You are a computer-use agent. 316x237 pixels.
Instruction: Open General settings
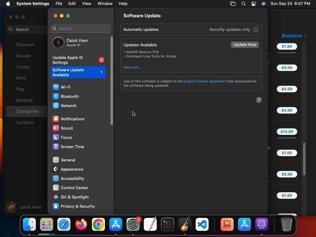64,160
